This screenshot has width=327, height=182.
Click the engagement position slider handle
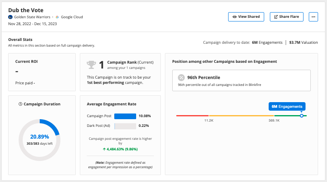(x=301, y=116)
